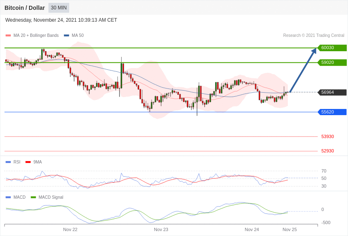Click the 56964 current price tag
Screen dimensions: 348x236
coord(332,92)
